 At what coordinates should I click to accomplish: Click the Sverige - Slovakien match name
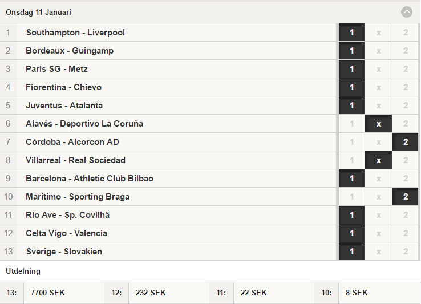pos(64,252)
